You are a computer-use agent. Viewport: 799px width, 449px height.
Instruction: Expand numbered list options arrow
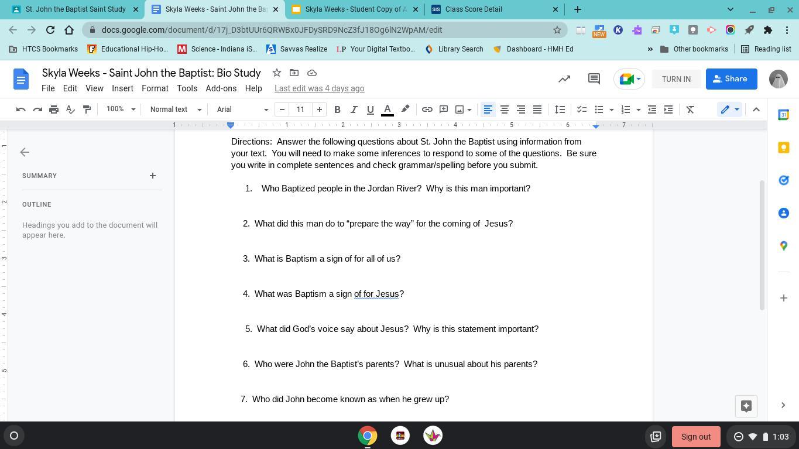[x=639, y=109]
